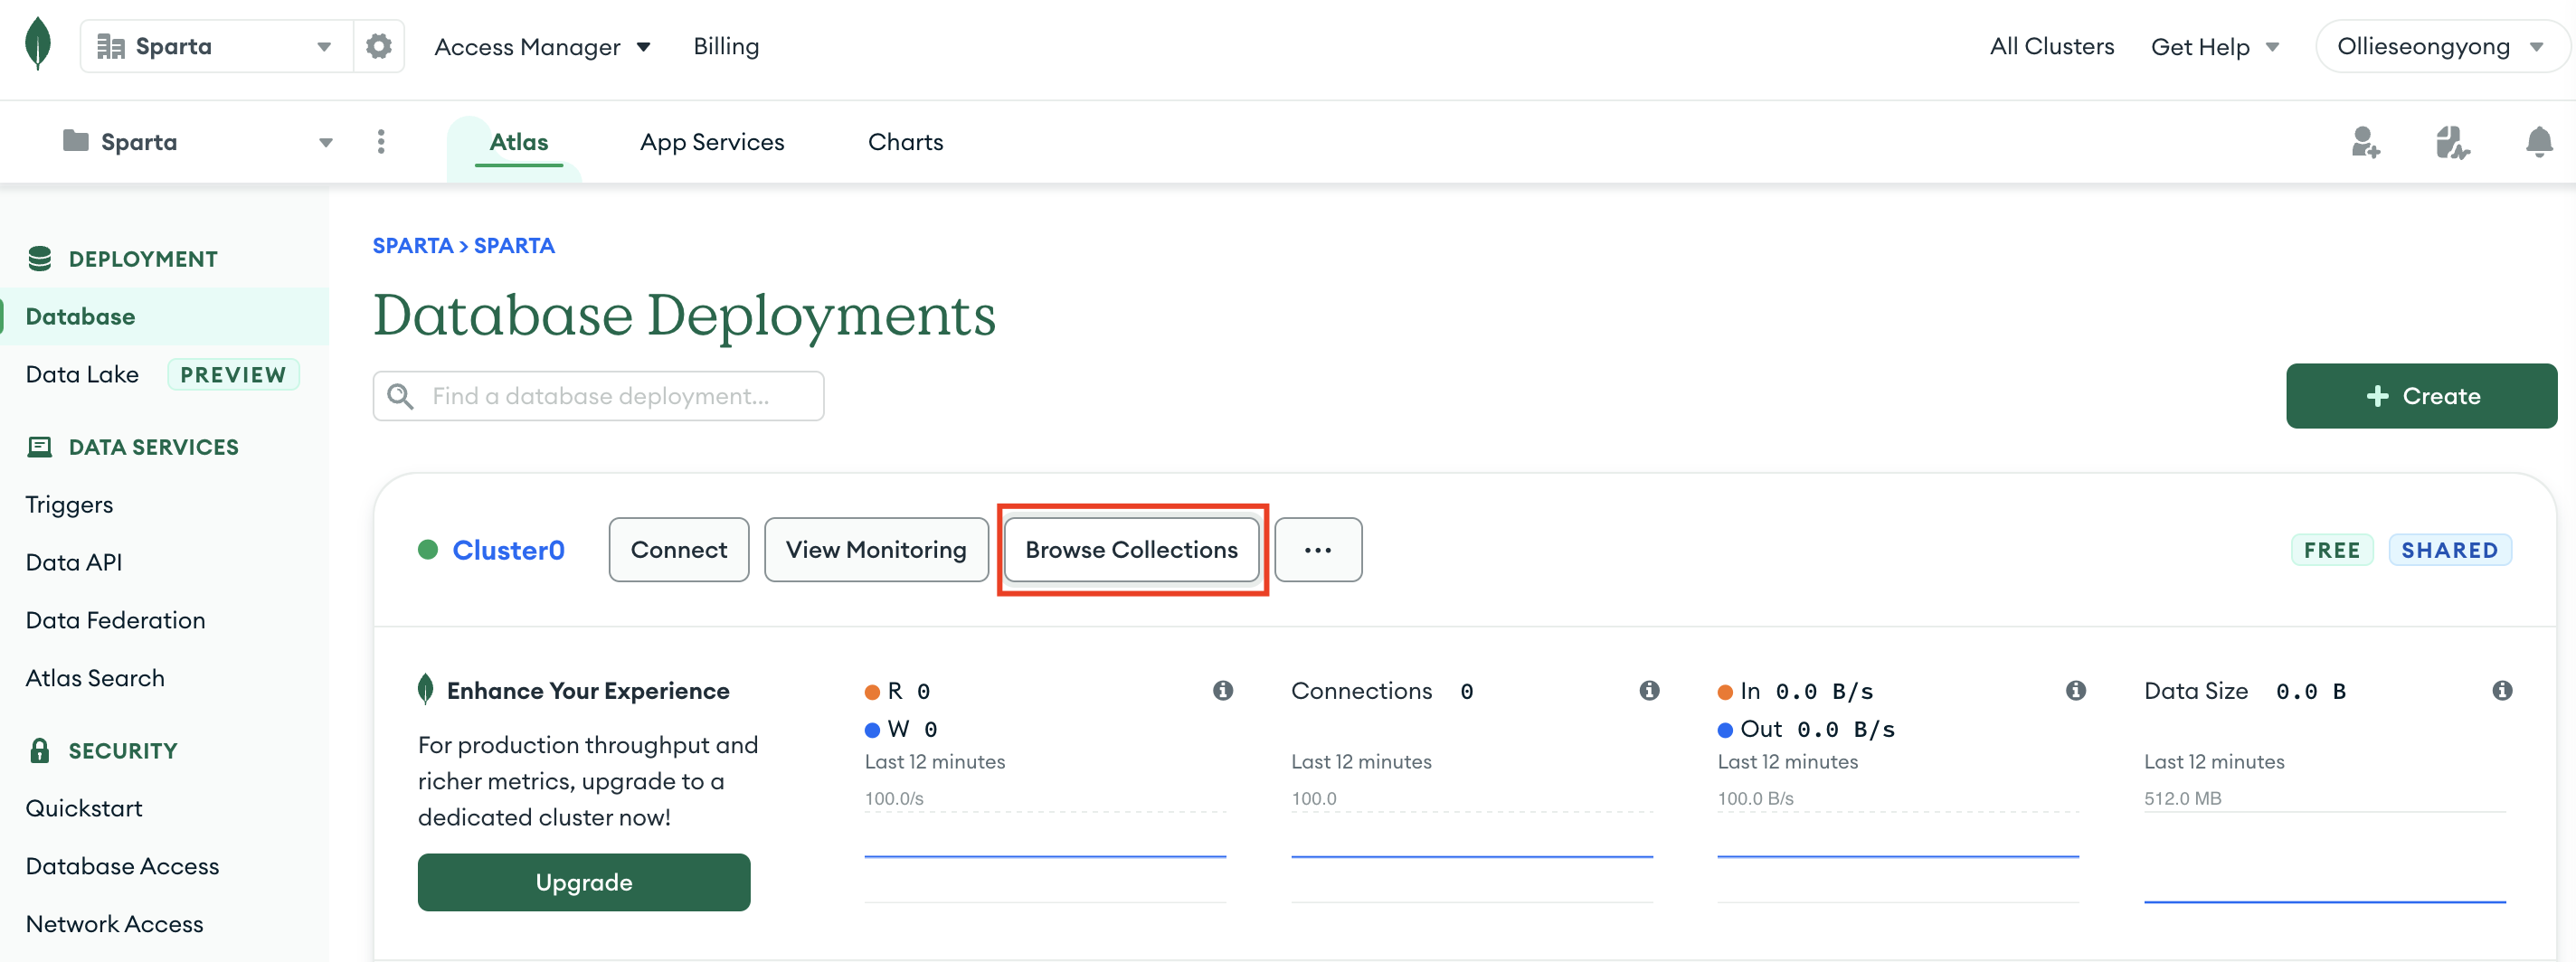This screenshot has height=962, width=2576.
Task: Switch to the App Services tab
Action: pos(712,142)
